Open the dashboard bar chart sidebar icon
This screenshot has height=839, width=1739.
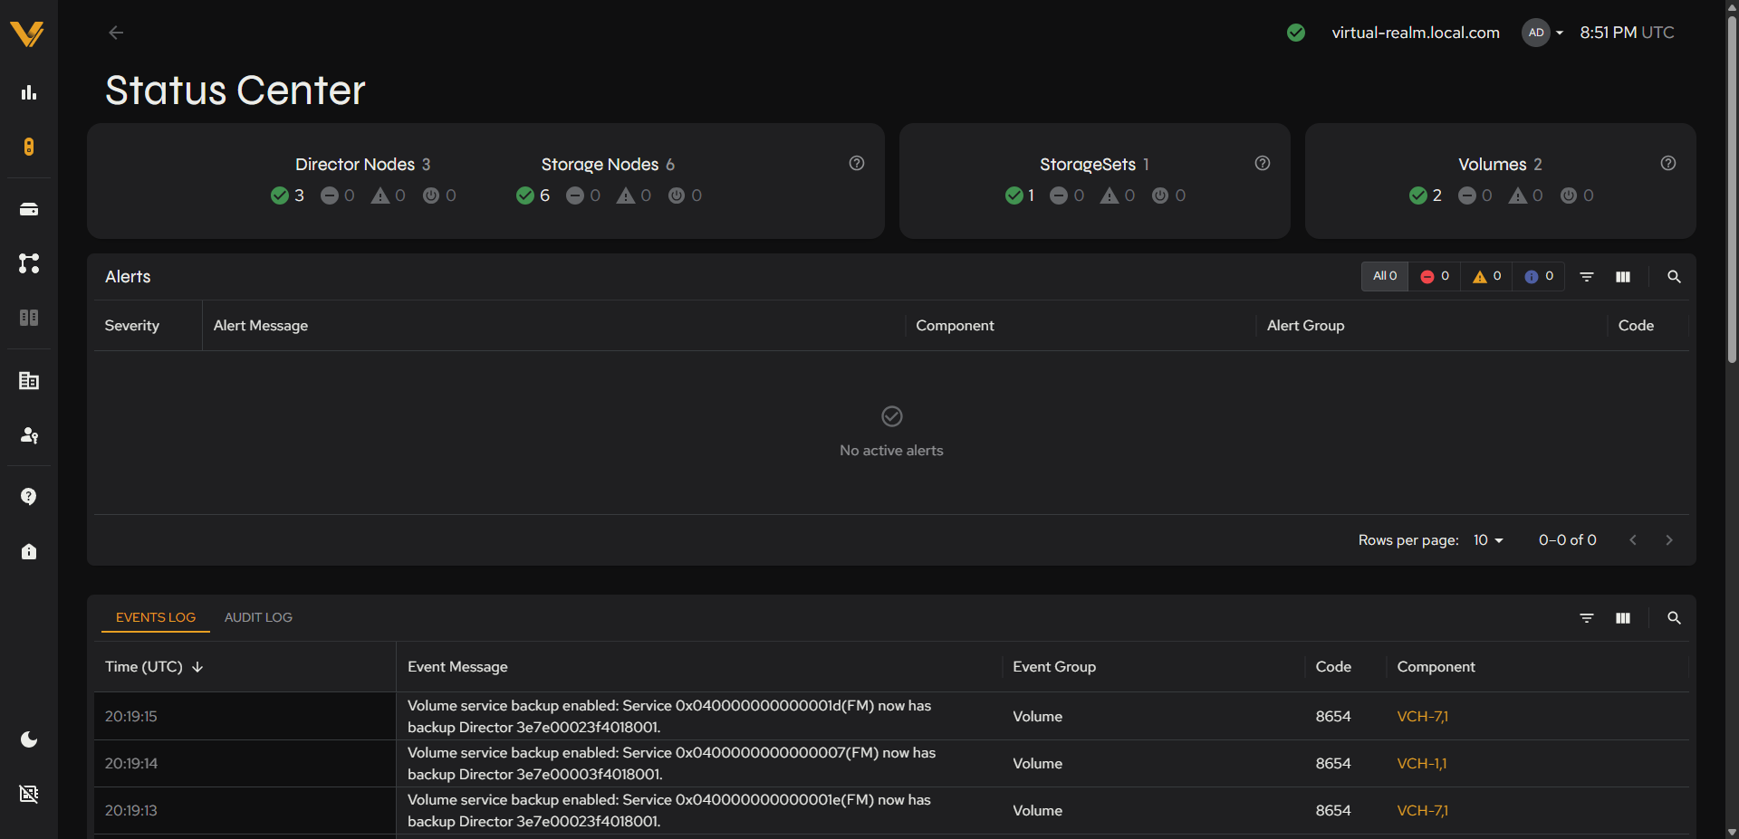(x=29, y=92)
